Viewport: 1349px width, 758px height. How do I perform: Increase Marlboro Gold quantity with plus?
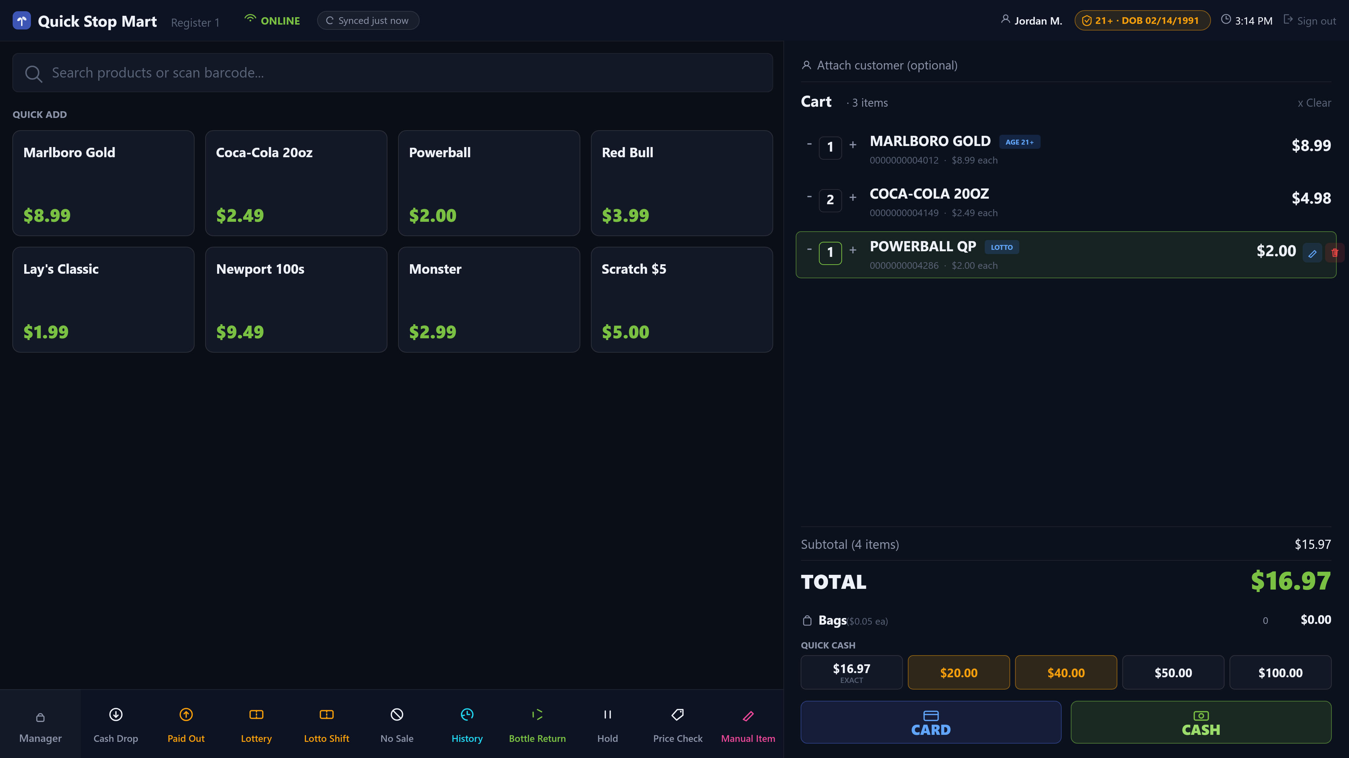853,144
